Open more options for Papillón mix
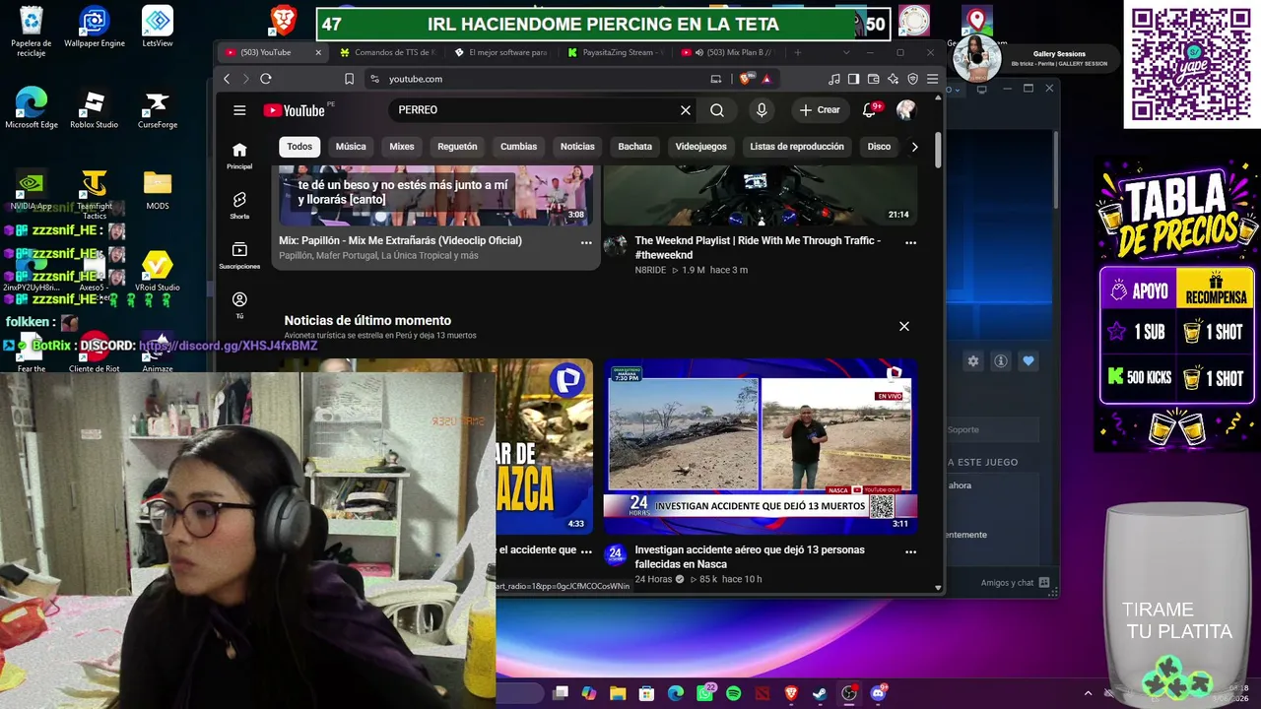The image size is (1261, 709). point(586,242)
